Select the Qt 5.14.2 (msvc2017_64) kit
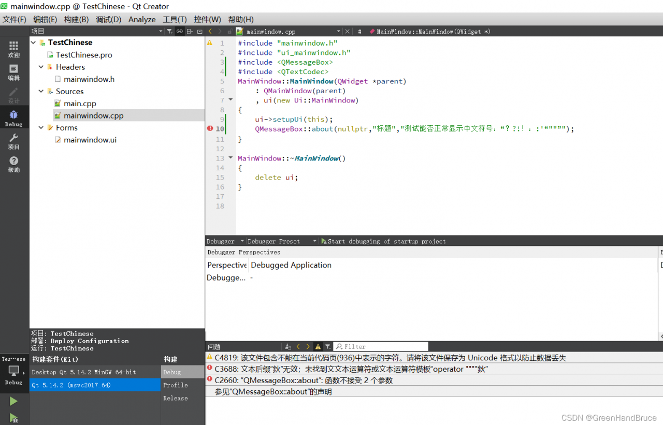663x425 pixels. pos(95,385)
